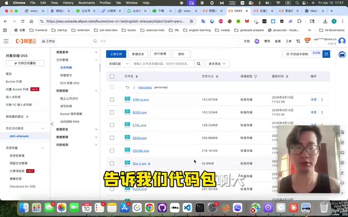348x217 pixels.
Task: Sort by 文件名 column arrow
Action: 137,77
